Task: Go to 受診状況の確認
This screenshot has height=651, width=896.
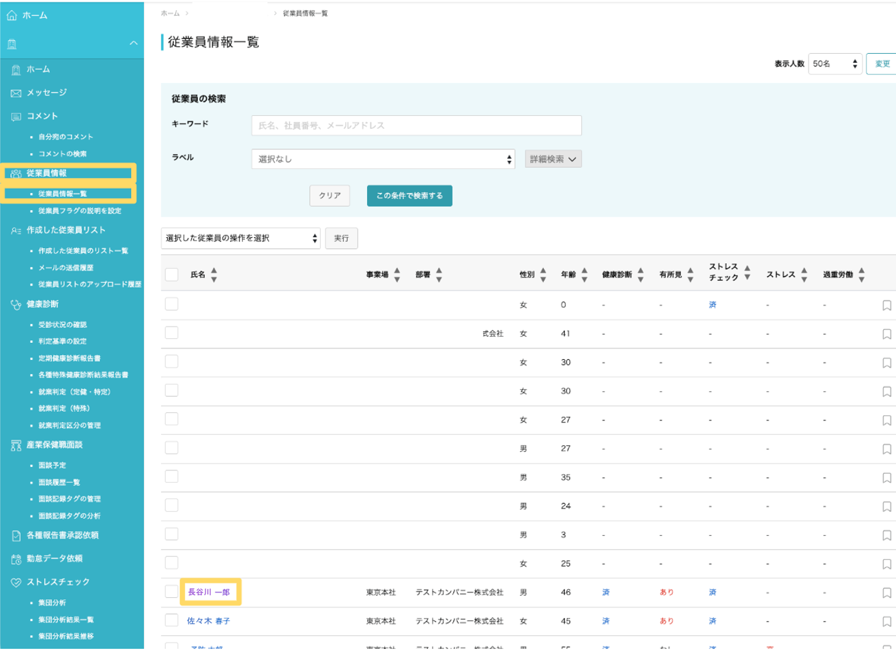Action: coord(63,325)
